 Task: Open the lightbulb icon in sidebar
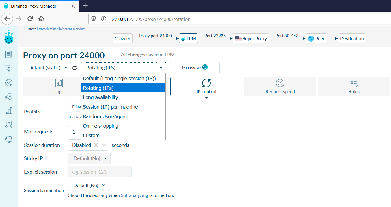coord(9,68)
